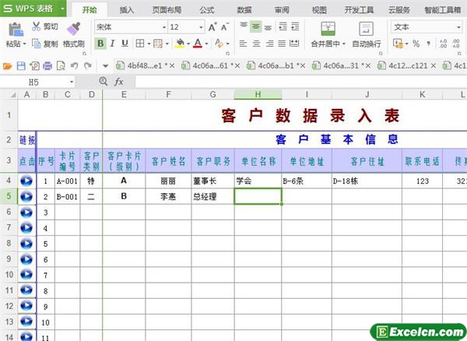Expand the quick access toolbar customize arrow
This screenshot has width=467, height=341.
click(105, 66)
